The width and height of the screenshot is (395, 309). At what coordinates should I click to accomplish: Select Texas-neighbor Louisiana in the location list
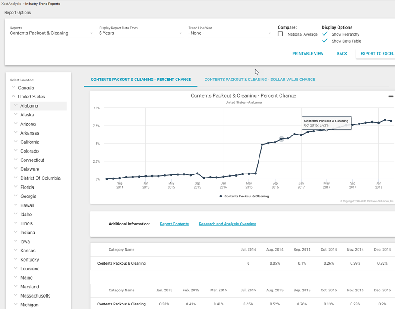30,269
